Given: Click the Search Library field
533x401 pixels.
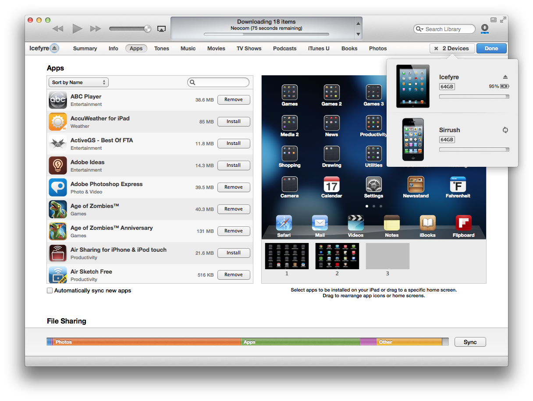Looking at the screenshot, I should point(444,29).
